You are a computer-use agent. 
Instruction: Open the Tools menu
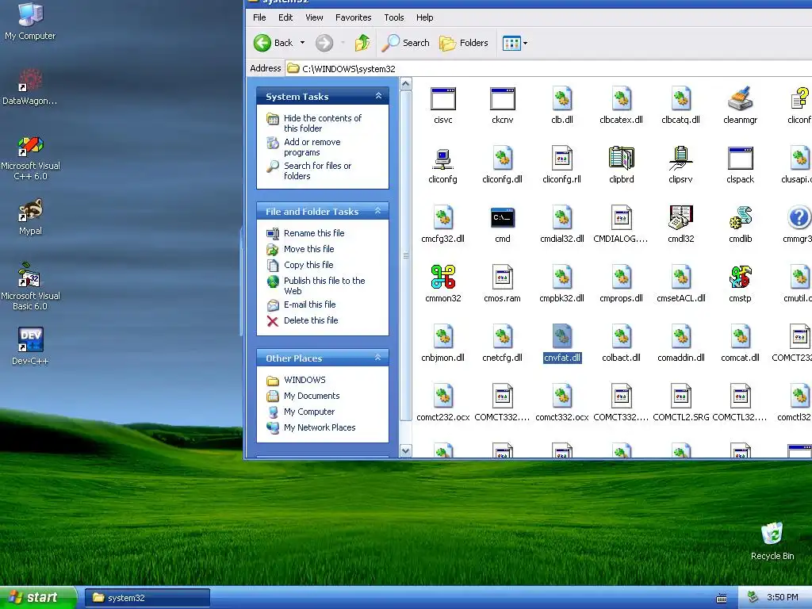393,17
